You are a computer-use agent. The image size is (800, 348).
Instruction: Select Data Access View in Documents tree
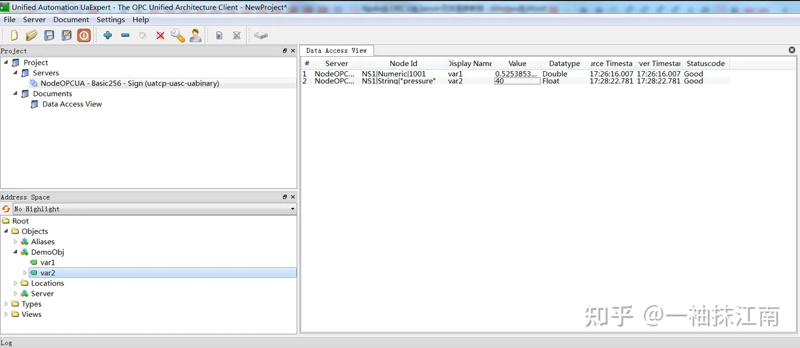(x=72, y=104)
